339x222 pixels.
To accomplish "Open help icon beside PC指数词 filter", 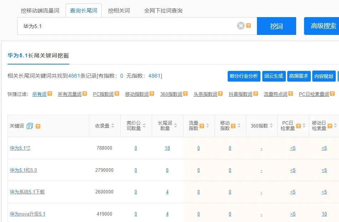I will coord(117,93).
